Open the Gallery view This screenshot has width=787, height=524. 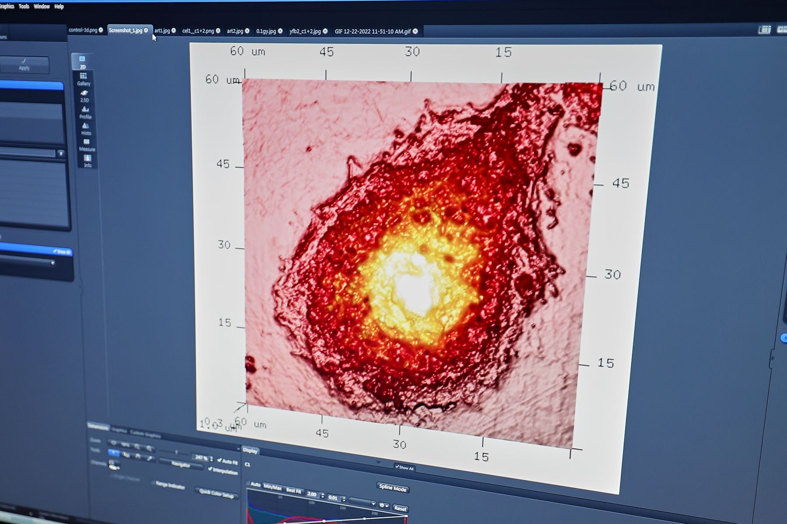click(83, 79)
